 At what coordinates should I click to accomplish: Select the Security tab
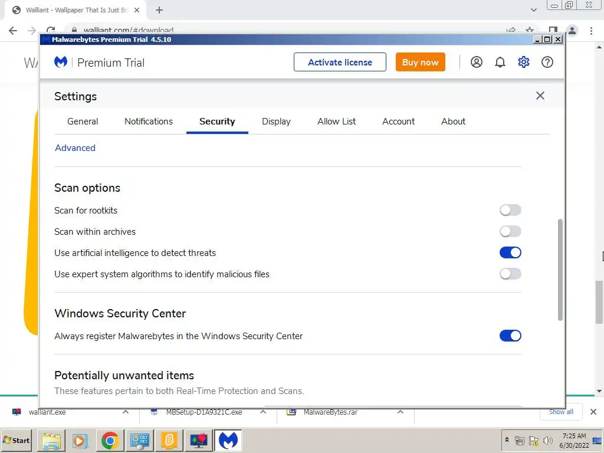coord(217,122)
